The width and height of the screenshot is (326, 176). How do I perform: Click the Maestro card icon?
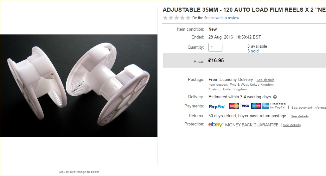coord(256,106)
